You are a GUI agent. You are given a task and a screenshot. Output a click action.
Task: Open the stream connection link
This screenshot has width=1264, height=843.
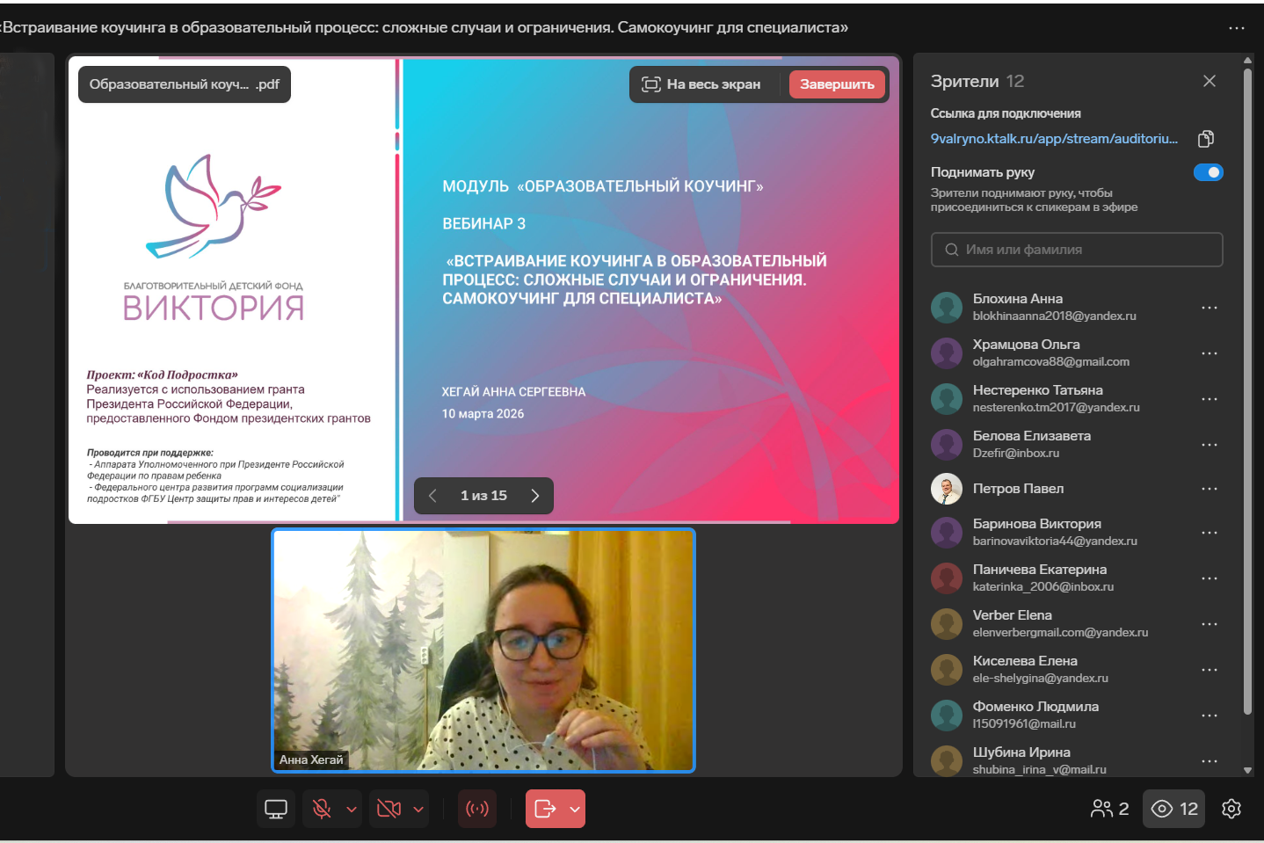(1054, 139)
